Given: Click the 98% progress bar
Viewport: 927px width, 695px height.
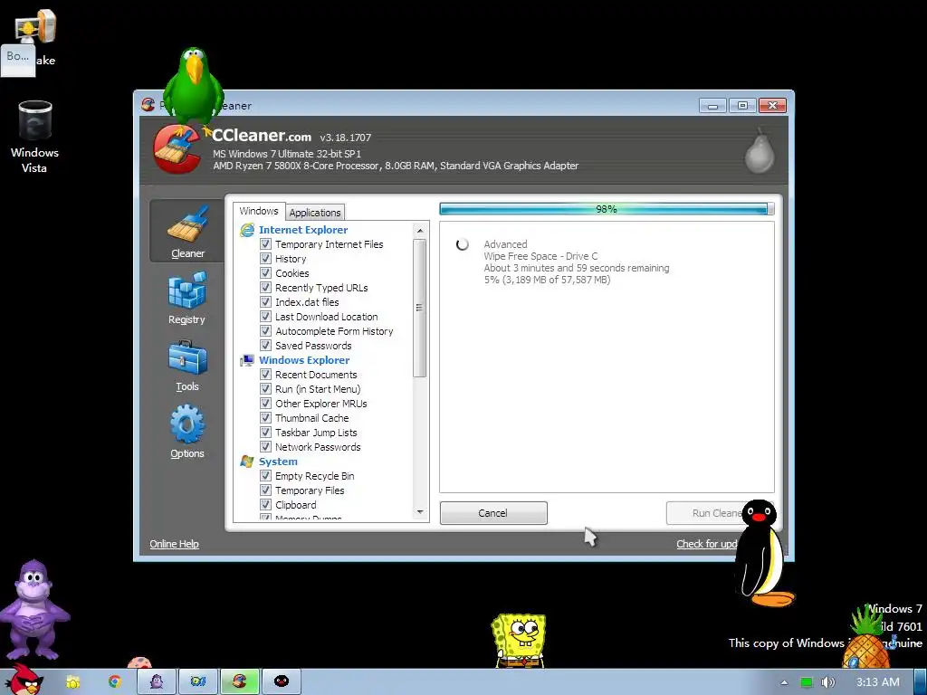Looking at the screenshot, I should (607, 209).
